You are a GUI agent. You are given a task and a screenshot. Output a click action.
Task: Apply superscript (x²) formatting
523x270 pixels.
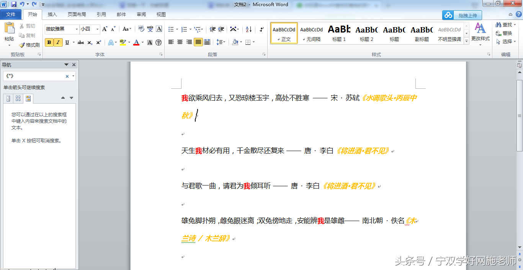[98, 42]
